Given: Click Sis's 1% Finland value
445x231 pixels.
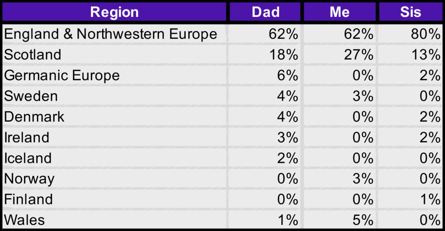Looking at the screenshot, I should 430,199.
